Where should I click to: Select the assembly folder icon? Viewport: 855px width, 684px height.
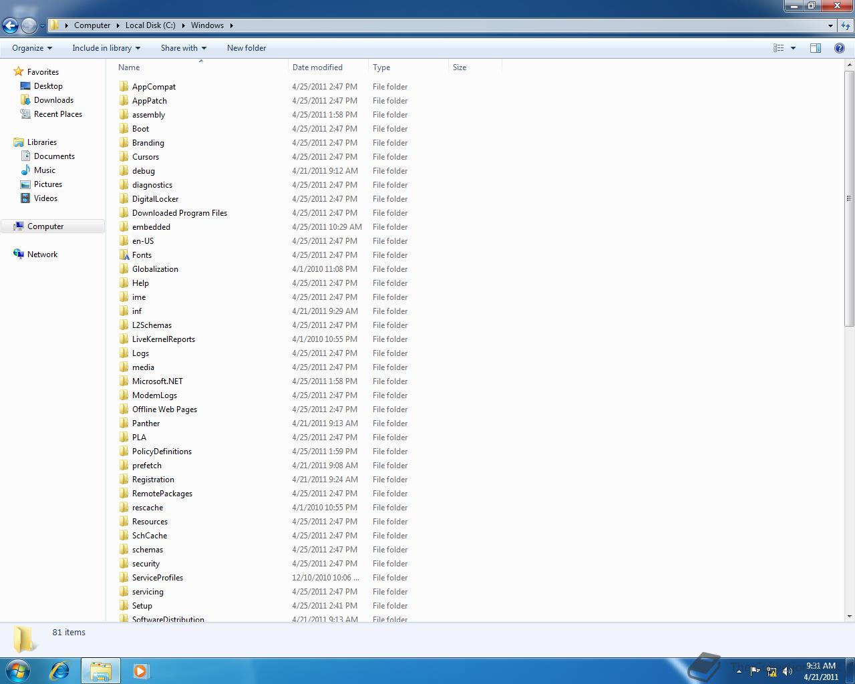tap(124, 114)
